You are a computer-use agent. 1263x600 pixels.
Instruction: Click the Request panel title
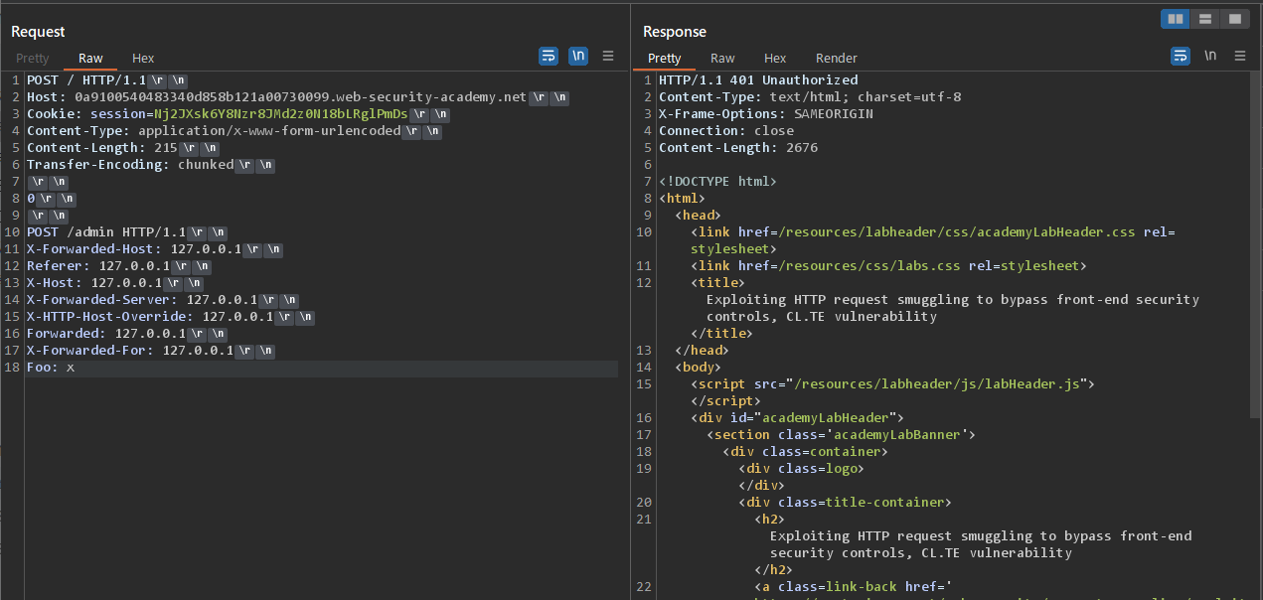click(x=38, y=32)
